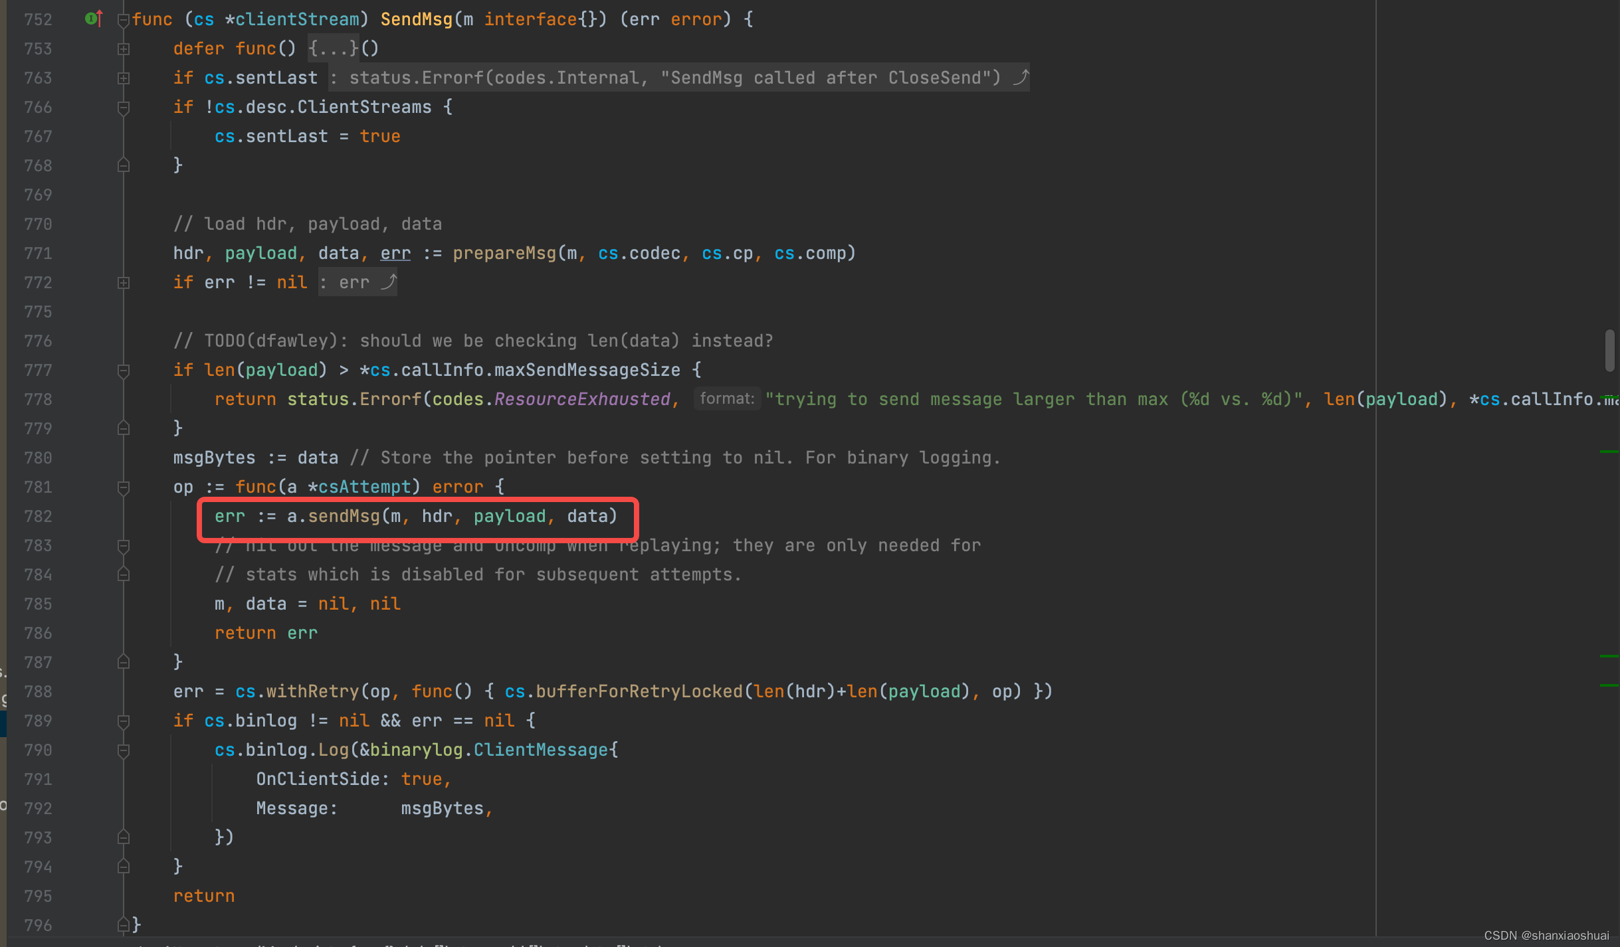
Task: Click the msgBytes variable declaration at line 780
Action: click(214, 458)
